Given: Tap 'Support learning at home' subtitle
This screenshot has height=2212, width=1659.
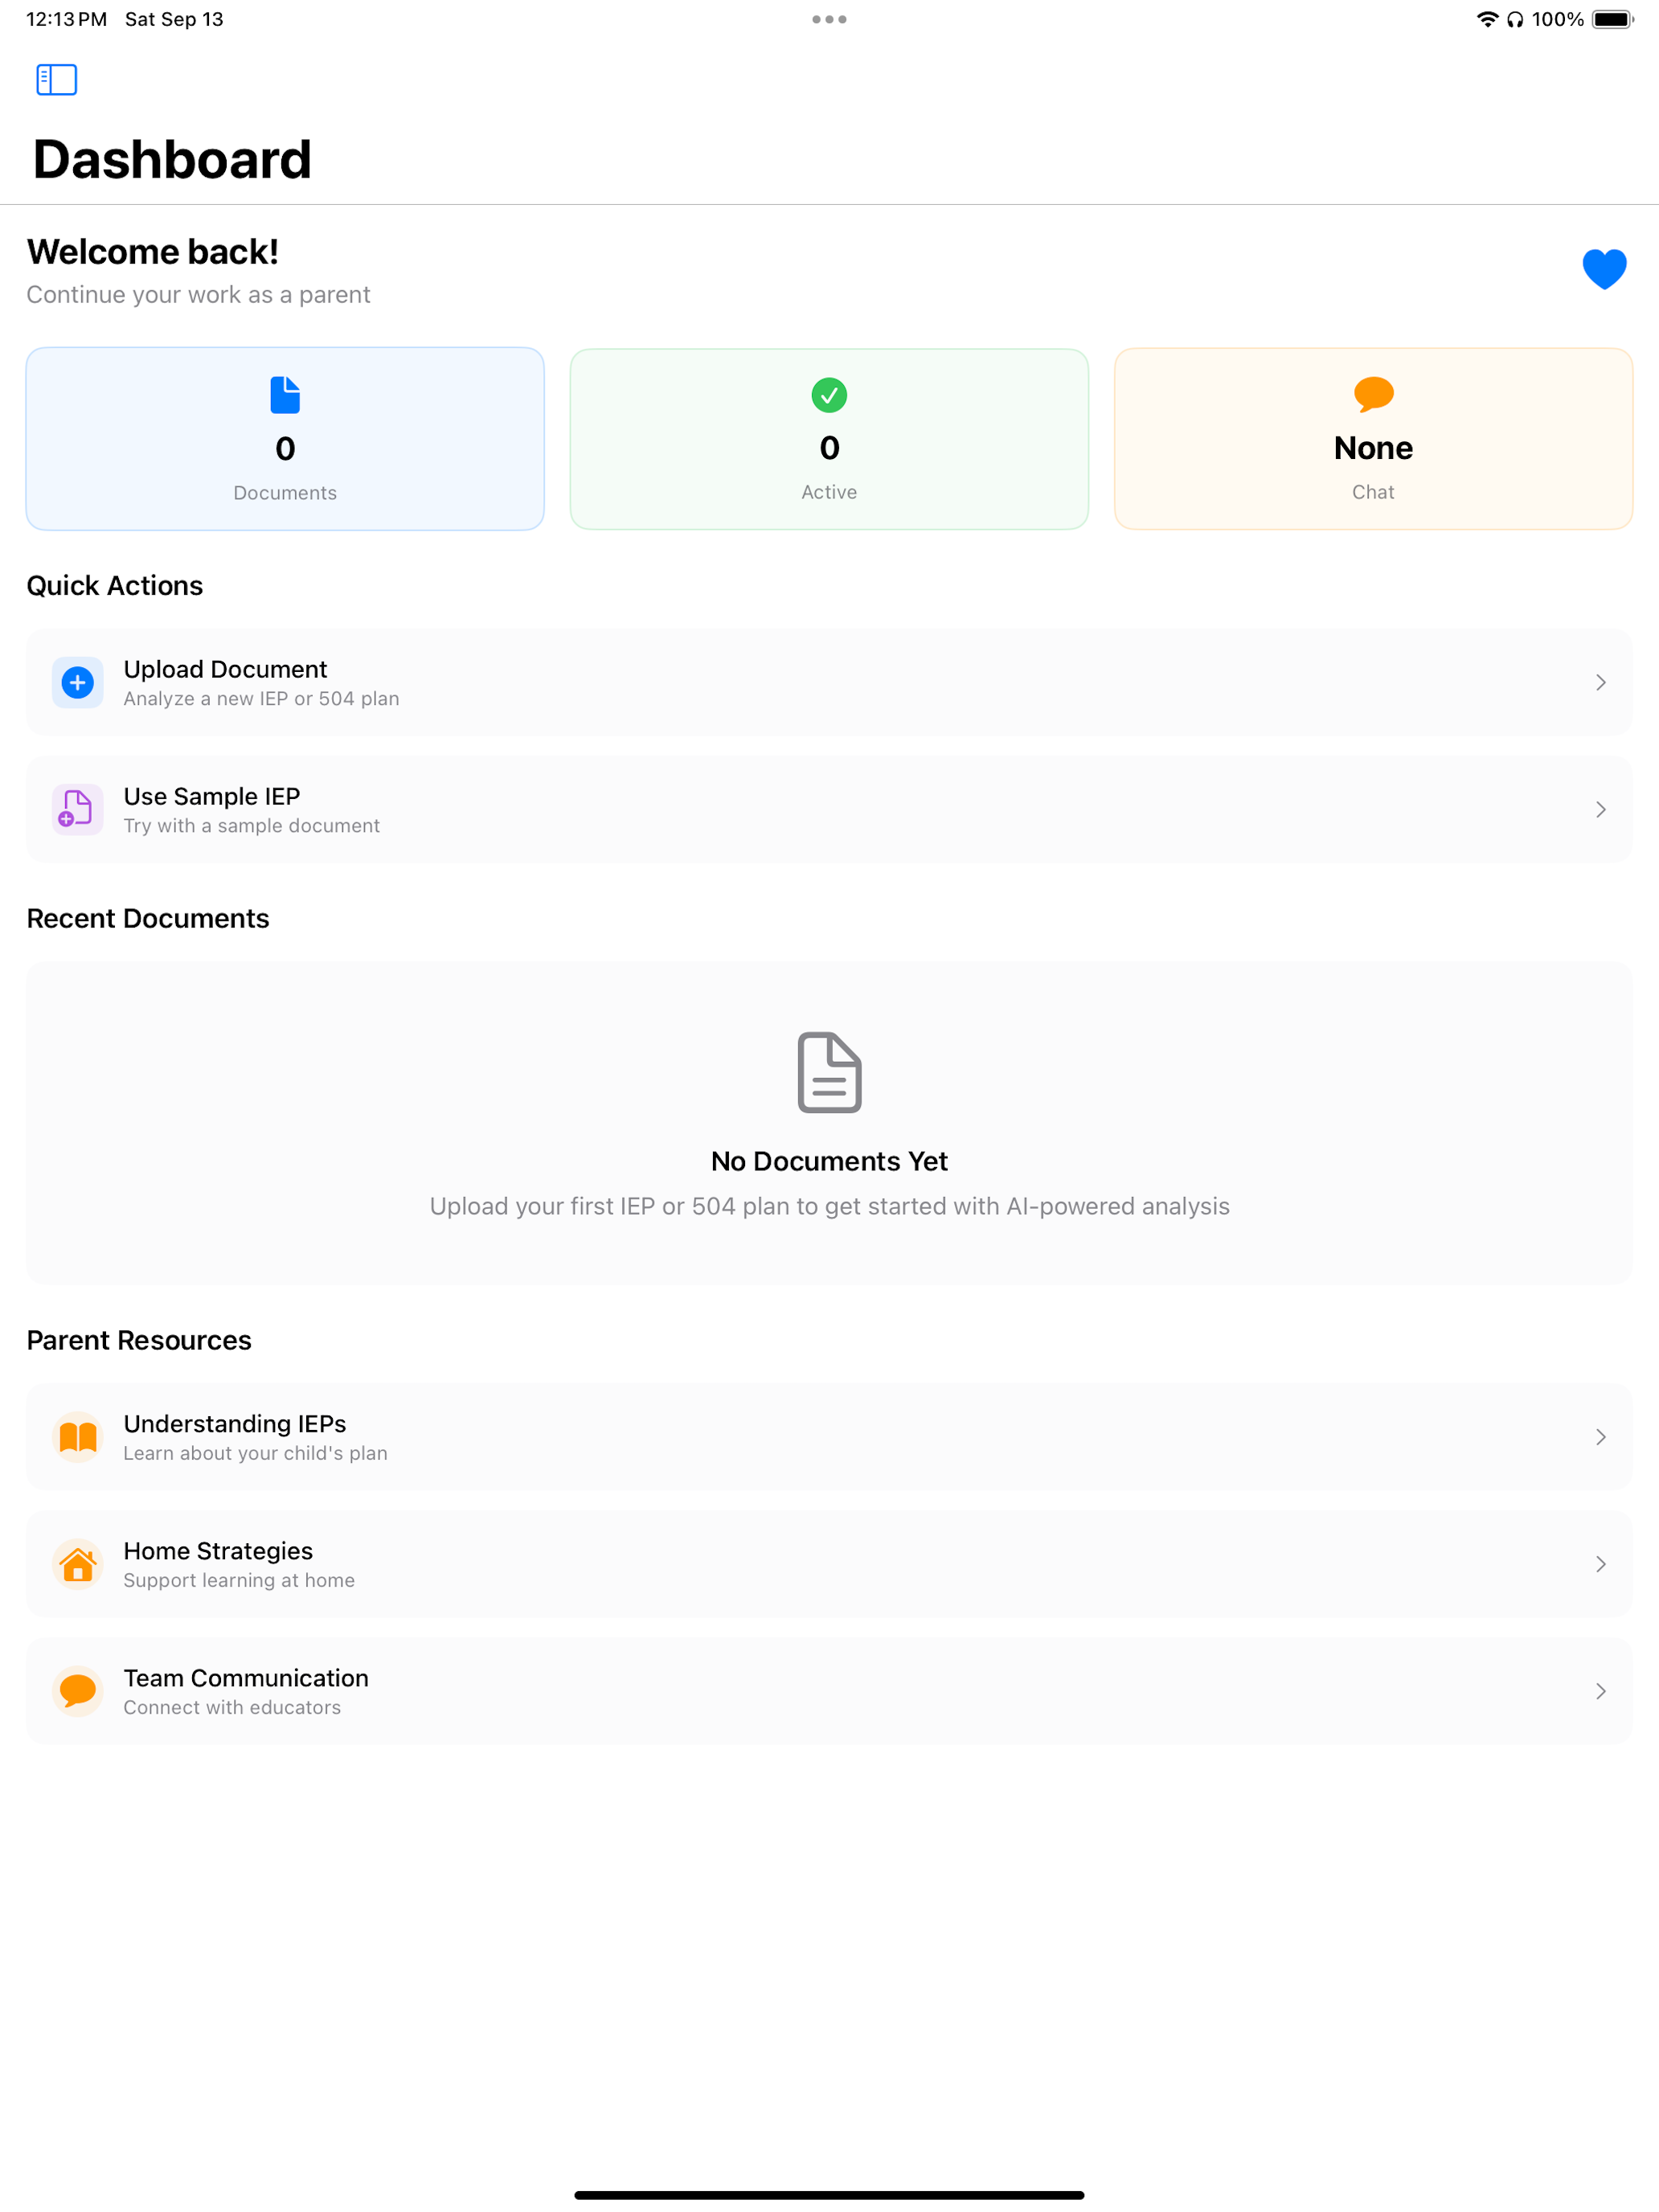Looking at the screenshot, I should pyautogui.click(x=239, y=1580).
